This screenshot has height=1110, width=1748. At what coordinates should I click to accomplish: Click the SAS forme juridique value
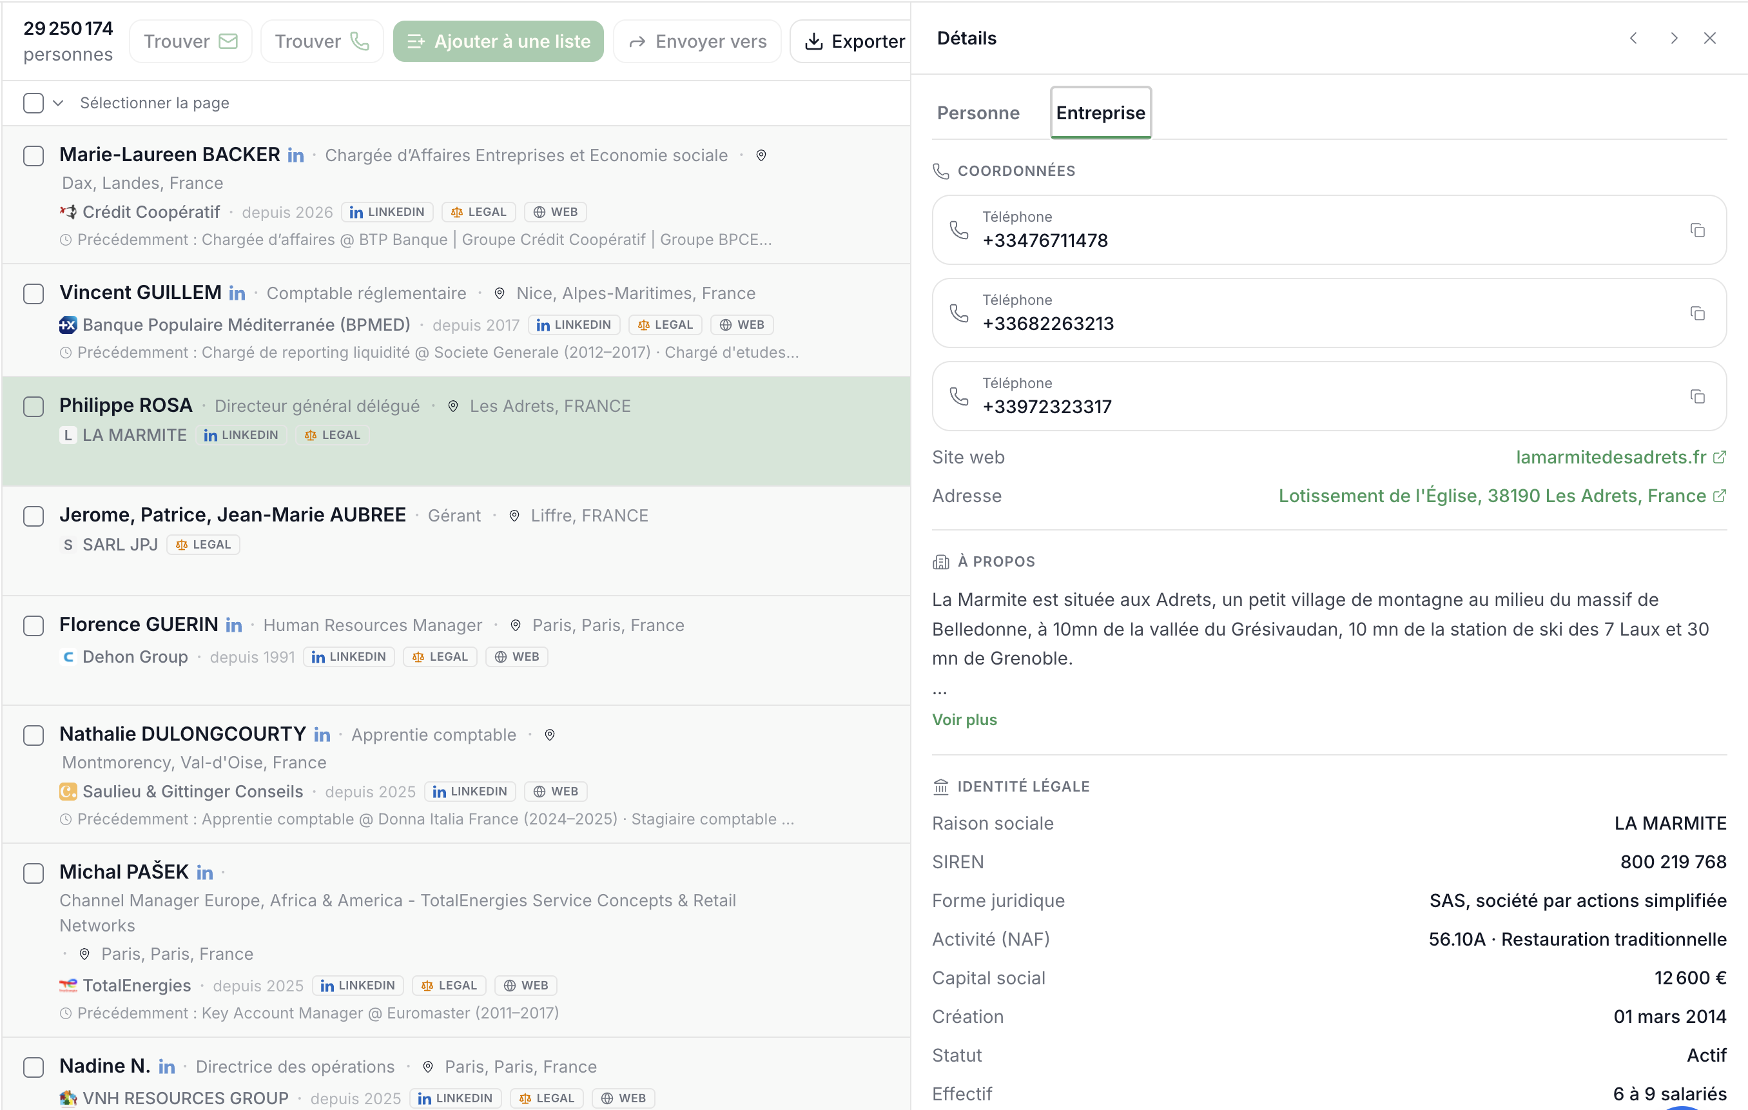(1577, 901)
